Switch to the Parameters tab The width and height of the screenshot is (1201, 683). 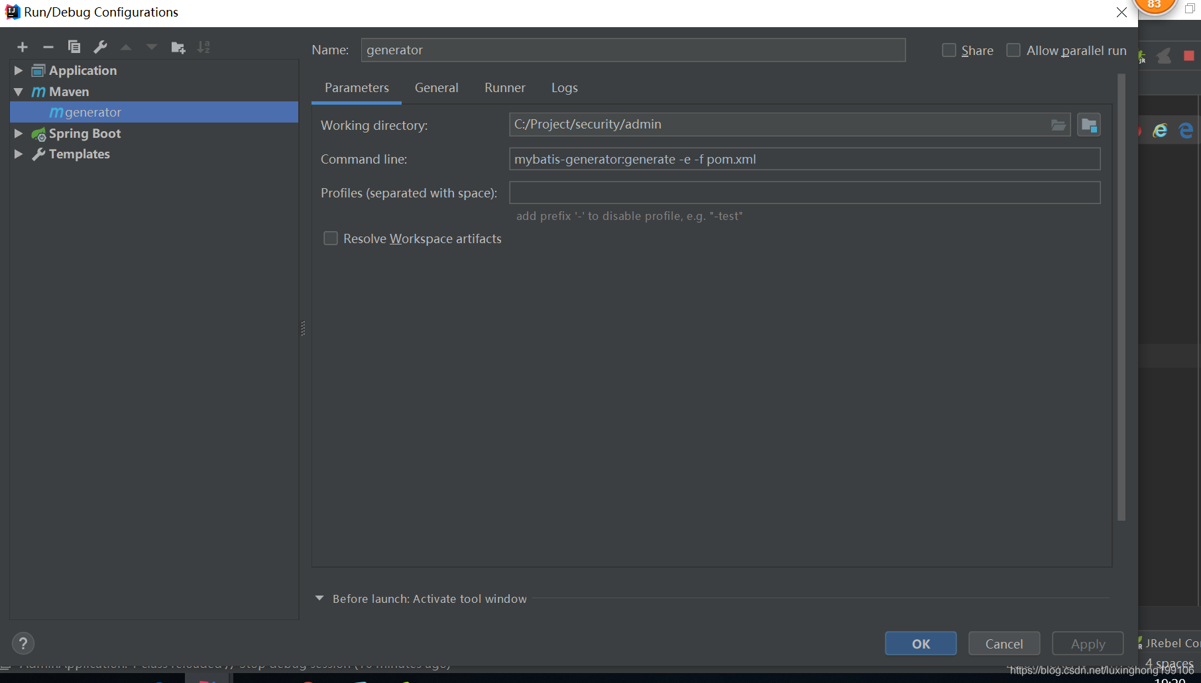click(x=357, y=88)
